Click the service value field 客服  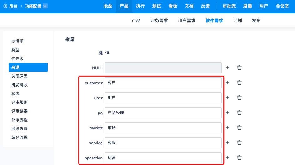[x=163, y=142]
